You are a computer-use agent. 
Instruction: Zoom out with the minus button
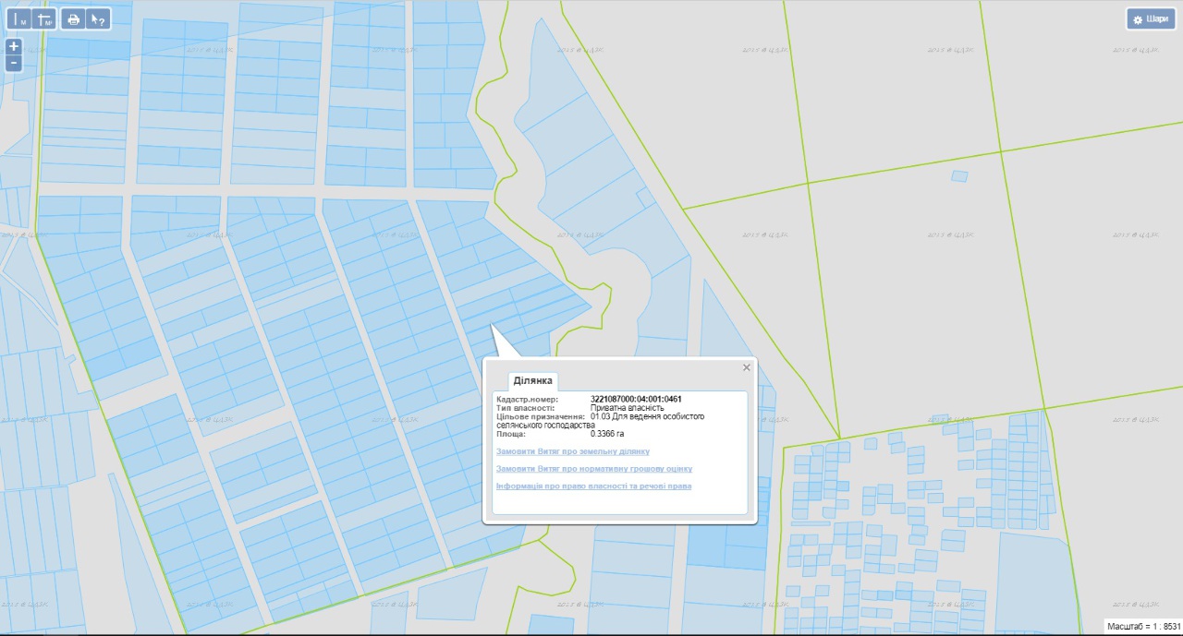tap(14, 63)
